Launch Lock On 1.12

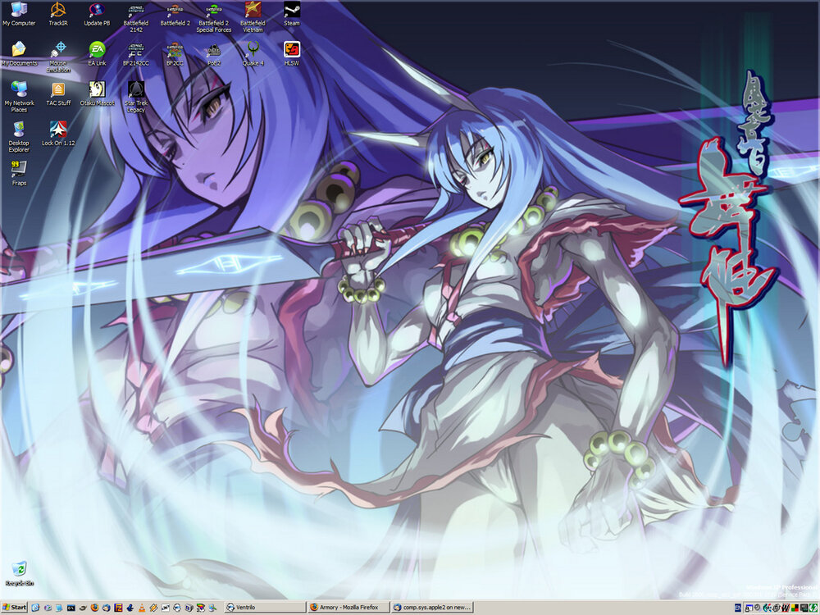(x=57, y=130)
